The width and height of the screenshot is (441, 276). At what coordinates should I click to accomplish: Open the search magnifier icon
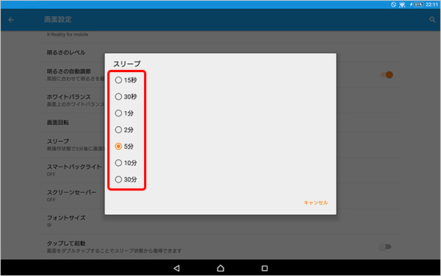[432, 20]
